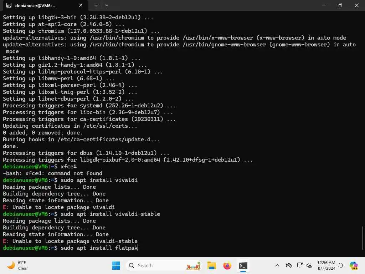This screenshot has height=274, width=365.
Task: Click 'Updating certificates in /etc/ssl/certs...' line
Action: (70, 126)
